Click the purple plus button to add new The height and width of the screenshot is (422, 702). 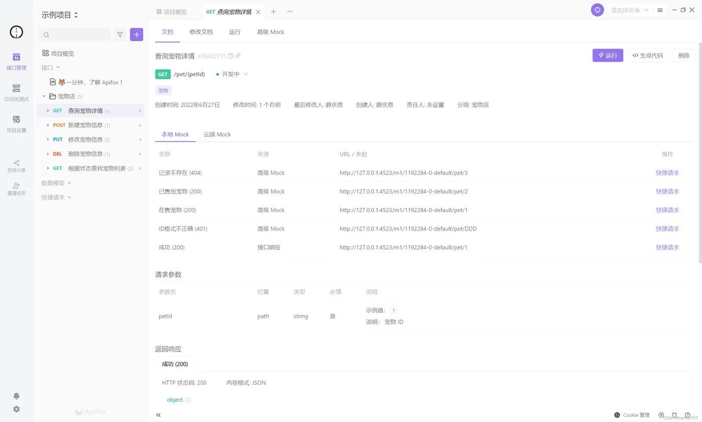coord(136,35)
